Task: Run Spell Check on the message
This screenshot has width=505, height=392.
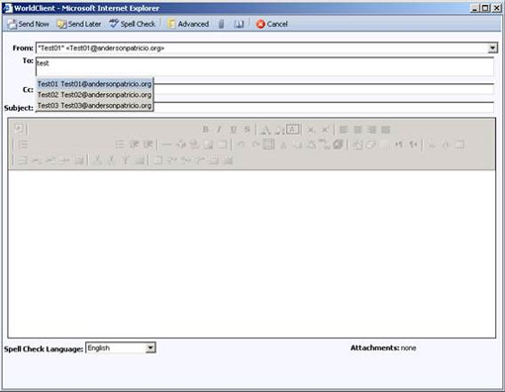Action: coord(133,24)
